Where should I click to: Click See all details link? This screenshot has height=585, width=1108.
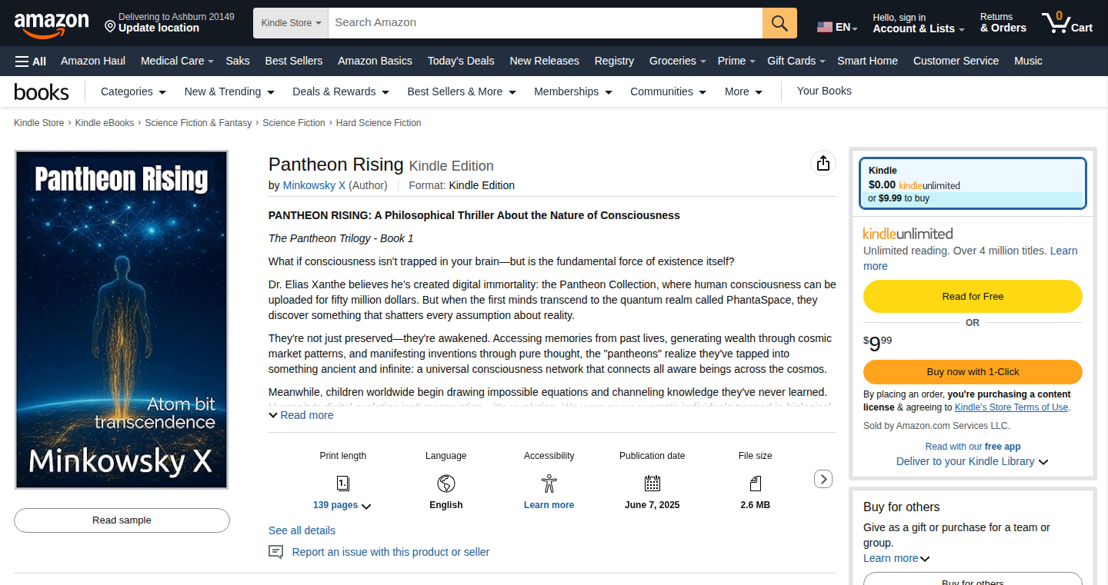point(302,530)
